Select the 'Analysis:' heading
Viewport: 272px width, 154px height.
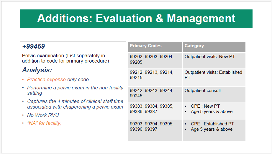pos(37,70)
